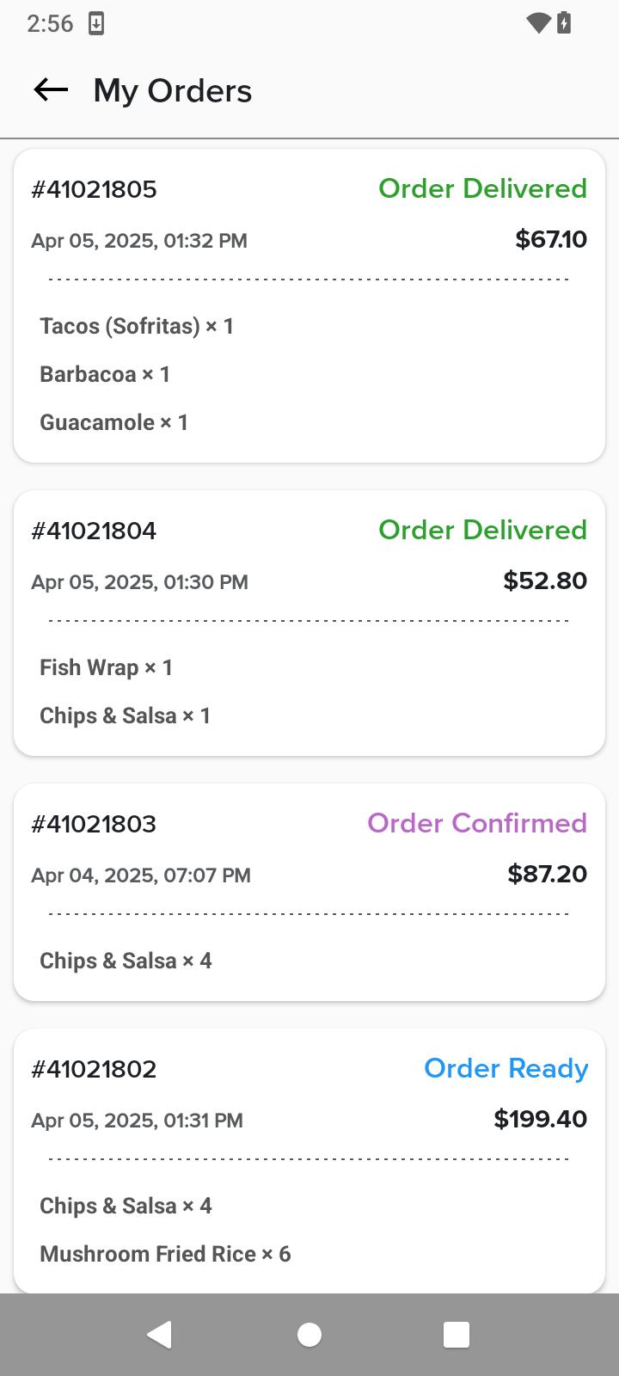
Task: Tap the $67.10 order total
Action: (x=551, y=239)
